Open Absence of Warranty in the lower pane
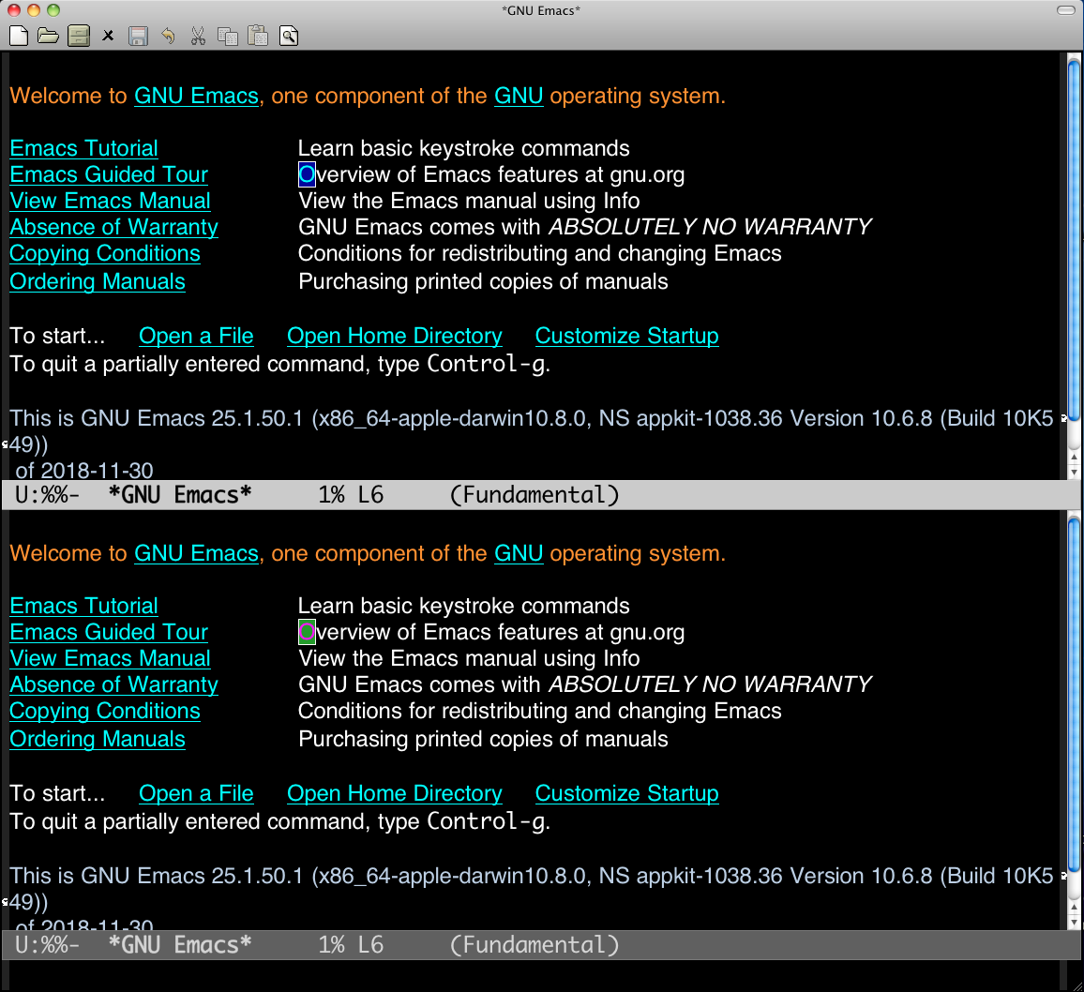 pyautogui.click(x=114, y=684)
